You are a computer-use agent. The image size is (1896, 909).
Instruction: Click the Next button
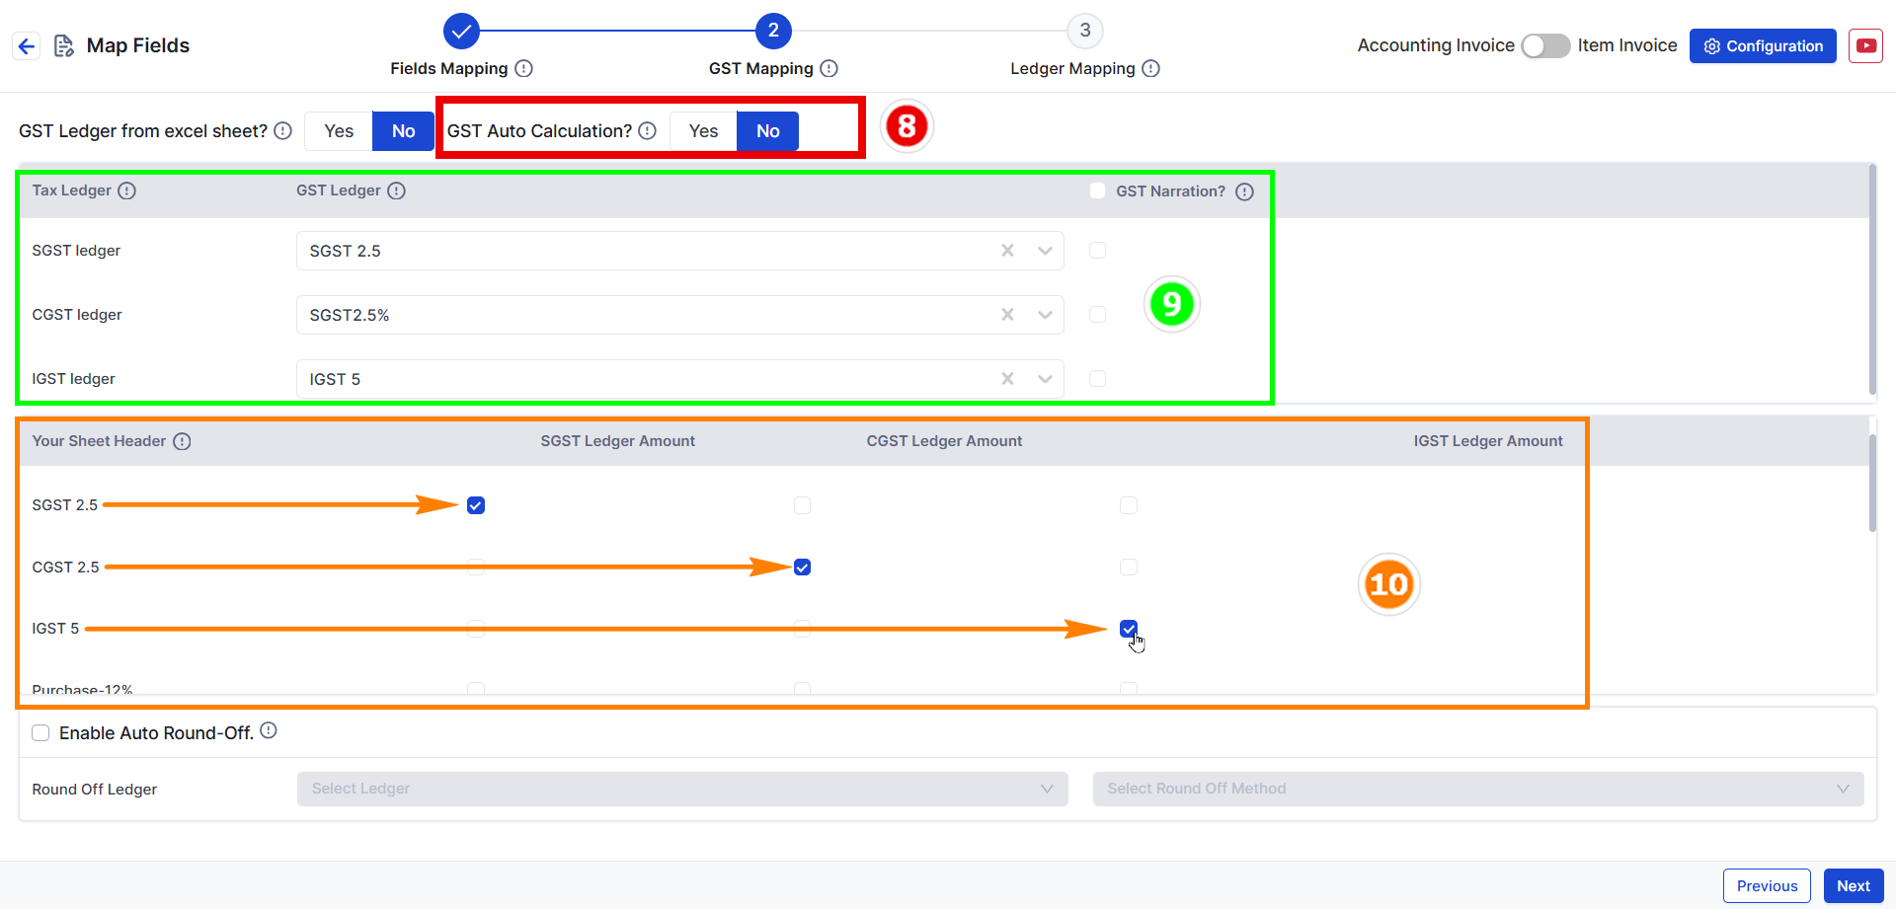[x=1854, y=885]
